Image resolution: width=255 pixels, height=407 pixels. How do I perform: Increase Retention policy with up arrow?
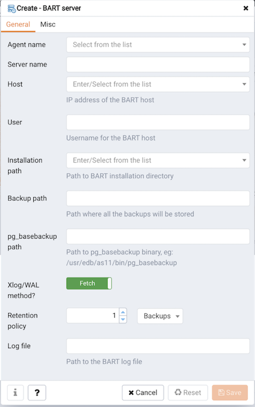click(x=123, y=312)
